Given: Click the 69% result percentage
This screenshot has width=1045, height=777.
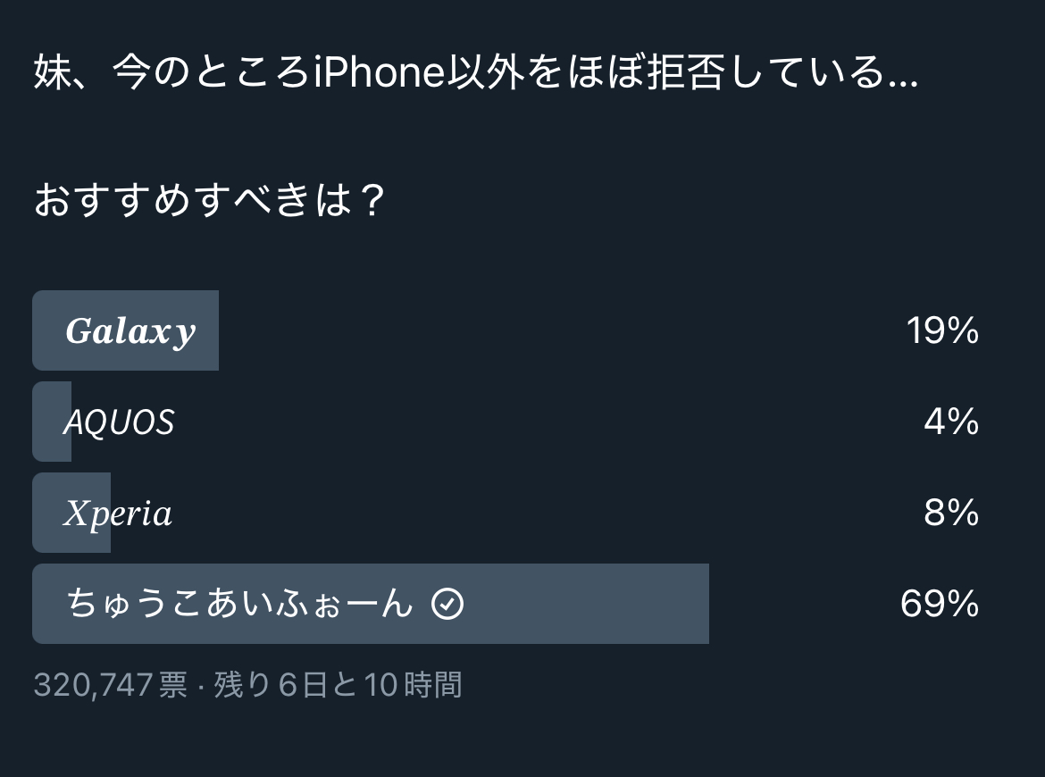Looking at the screenshot, I should click(x=940, y=604).
